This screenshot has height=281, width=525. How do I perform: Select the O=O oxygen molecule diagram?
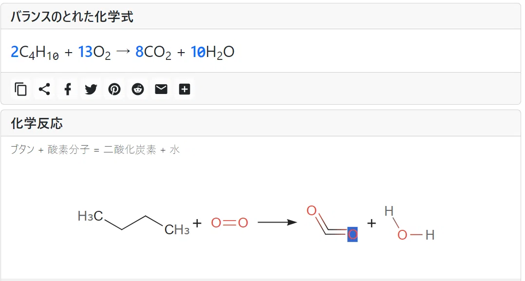pos(230,223)
